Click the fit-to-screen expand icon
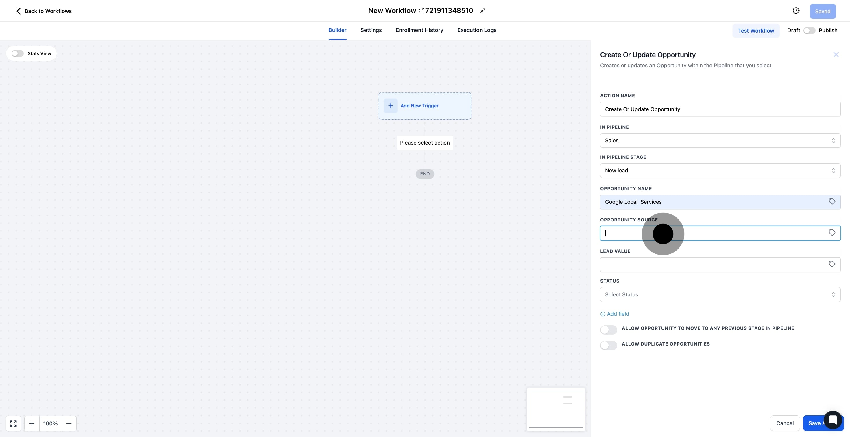This screenshot has height=437, width=850. pos(14,423)
